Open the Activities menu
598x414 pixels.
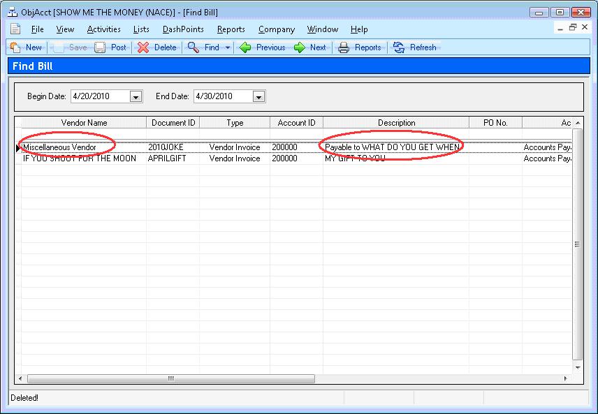[x=103, y=29]
